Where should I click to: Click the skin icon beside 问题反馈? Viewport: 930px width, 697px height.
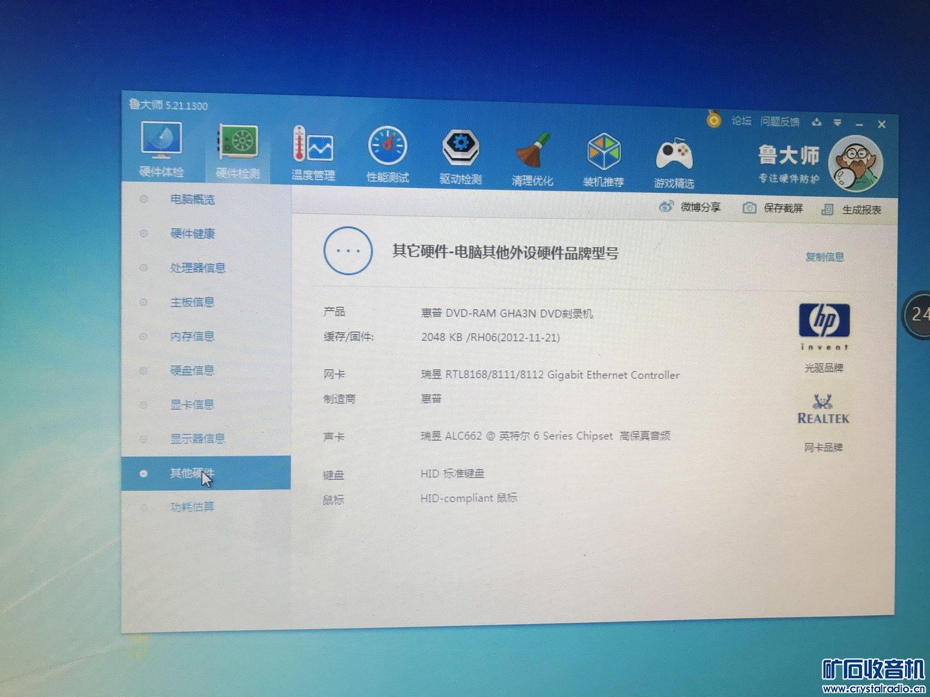coord(817,122)
